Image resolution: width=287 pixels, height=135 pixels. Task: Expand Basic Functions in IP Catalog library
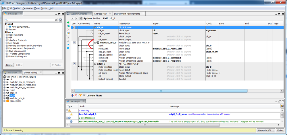point(7,35)
